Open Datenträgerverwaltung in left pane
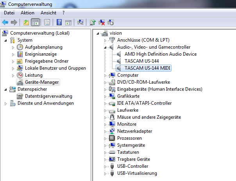The image size is (236, 181). point(48,96)
